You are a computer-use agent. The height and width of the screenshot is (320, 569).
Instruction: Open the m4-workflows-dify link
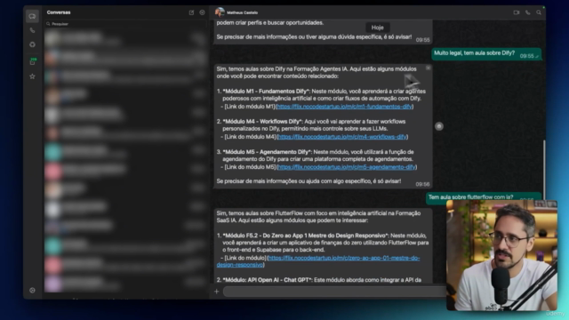pyautogui.click(x=341, y=137)
